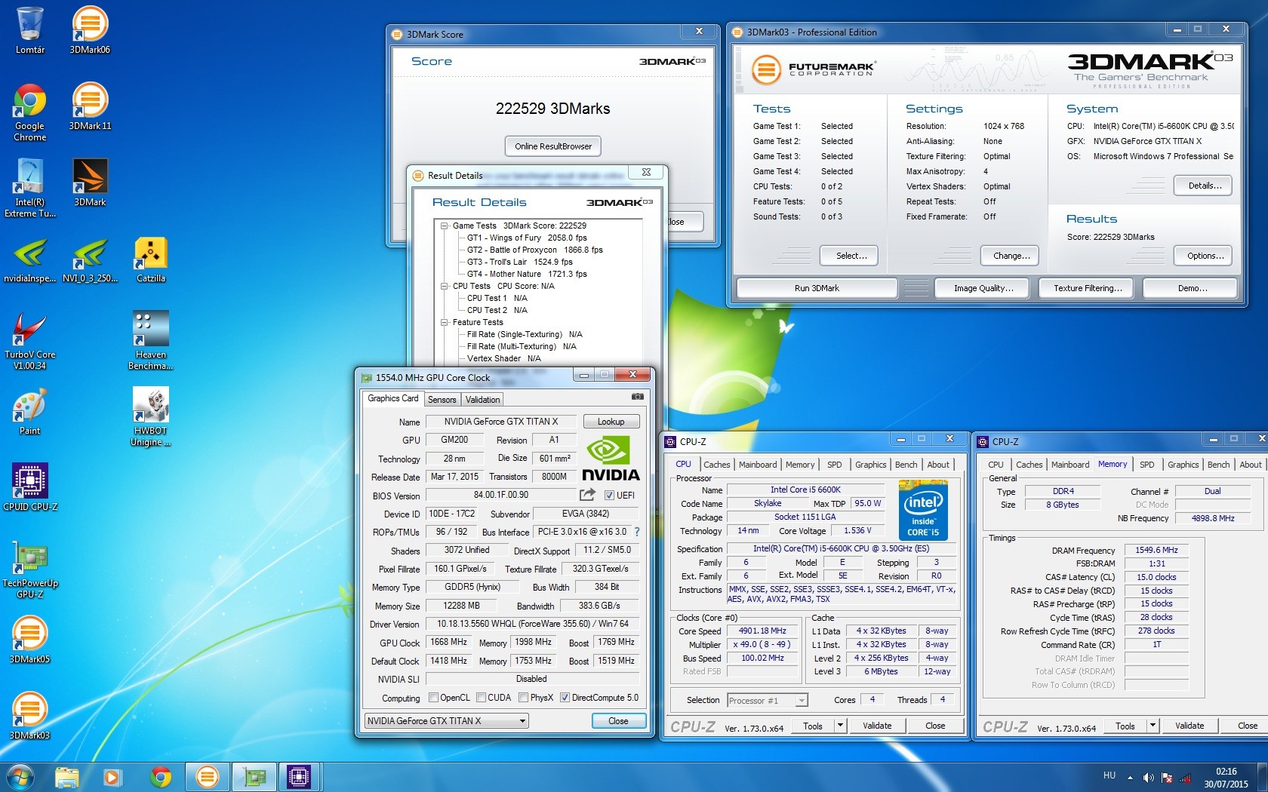Open Caches tab in left CPU-Z window
The image size is (1268, 792).
[x=716, y=465]
